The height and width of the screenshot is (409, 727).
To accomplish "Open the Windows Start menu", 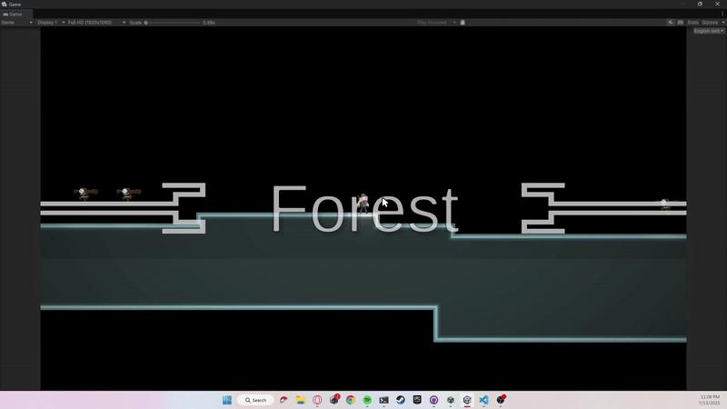I will 226,400.
